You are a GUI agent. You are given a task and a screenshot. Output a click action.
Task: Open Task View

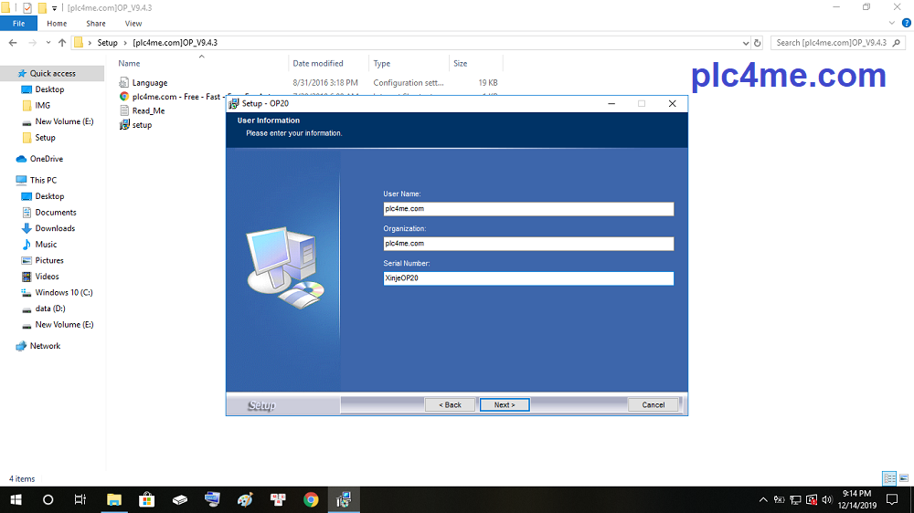(80, 499)
